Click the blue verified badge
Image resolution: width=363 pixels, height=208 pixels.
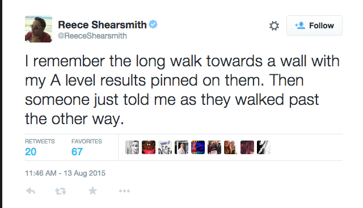(153, 24)
